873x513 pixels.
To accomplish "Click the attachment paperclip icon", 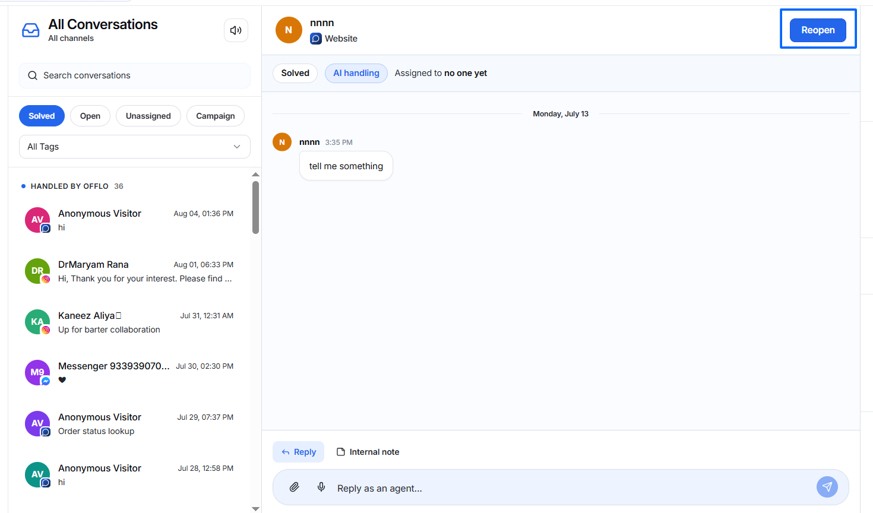I will (x=294, y=487).
